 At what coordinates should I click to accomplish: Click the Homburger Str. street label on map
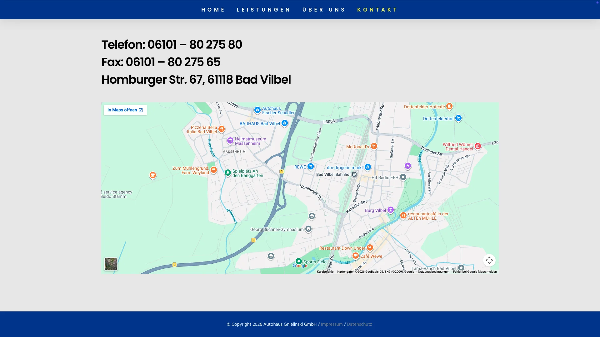[311, 192]
